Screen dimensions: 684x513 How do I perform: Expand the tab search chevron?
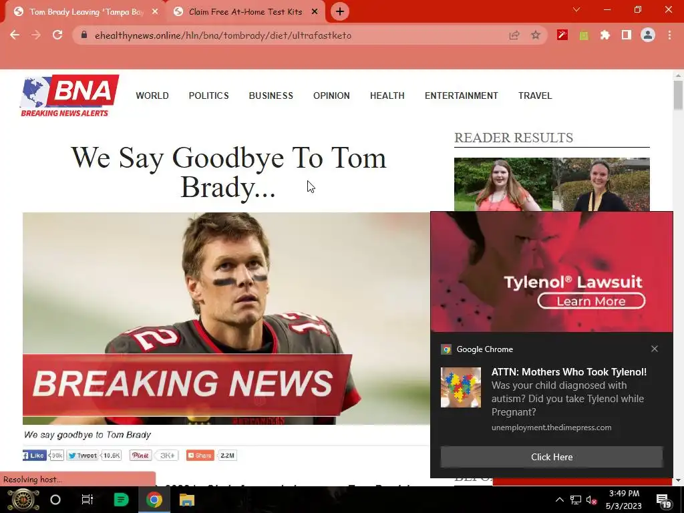coord(576,9)
